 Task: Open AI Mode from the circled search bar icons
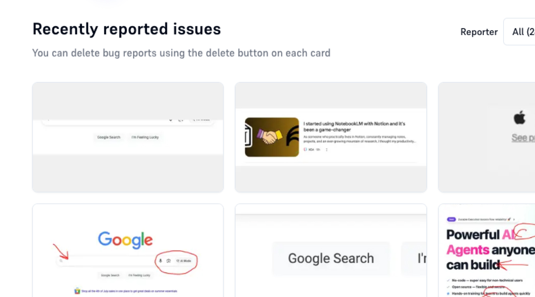(184, 261)
